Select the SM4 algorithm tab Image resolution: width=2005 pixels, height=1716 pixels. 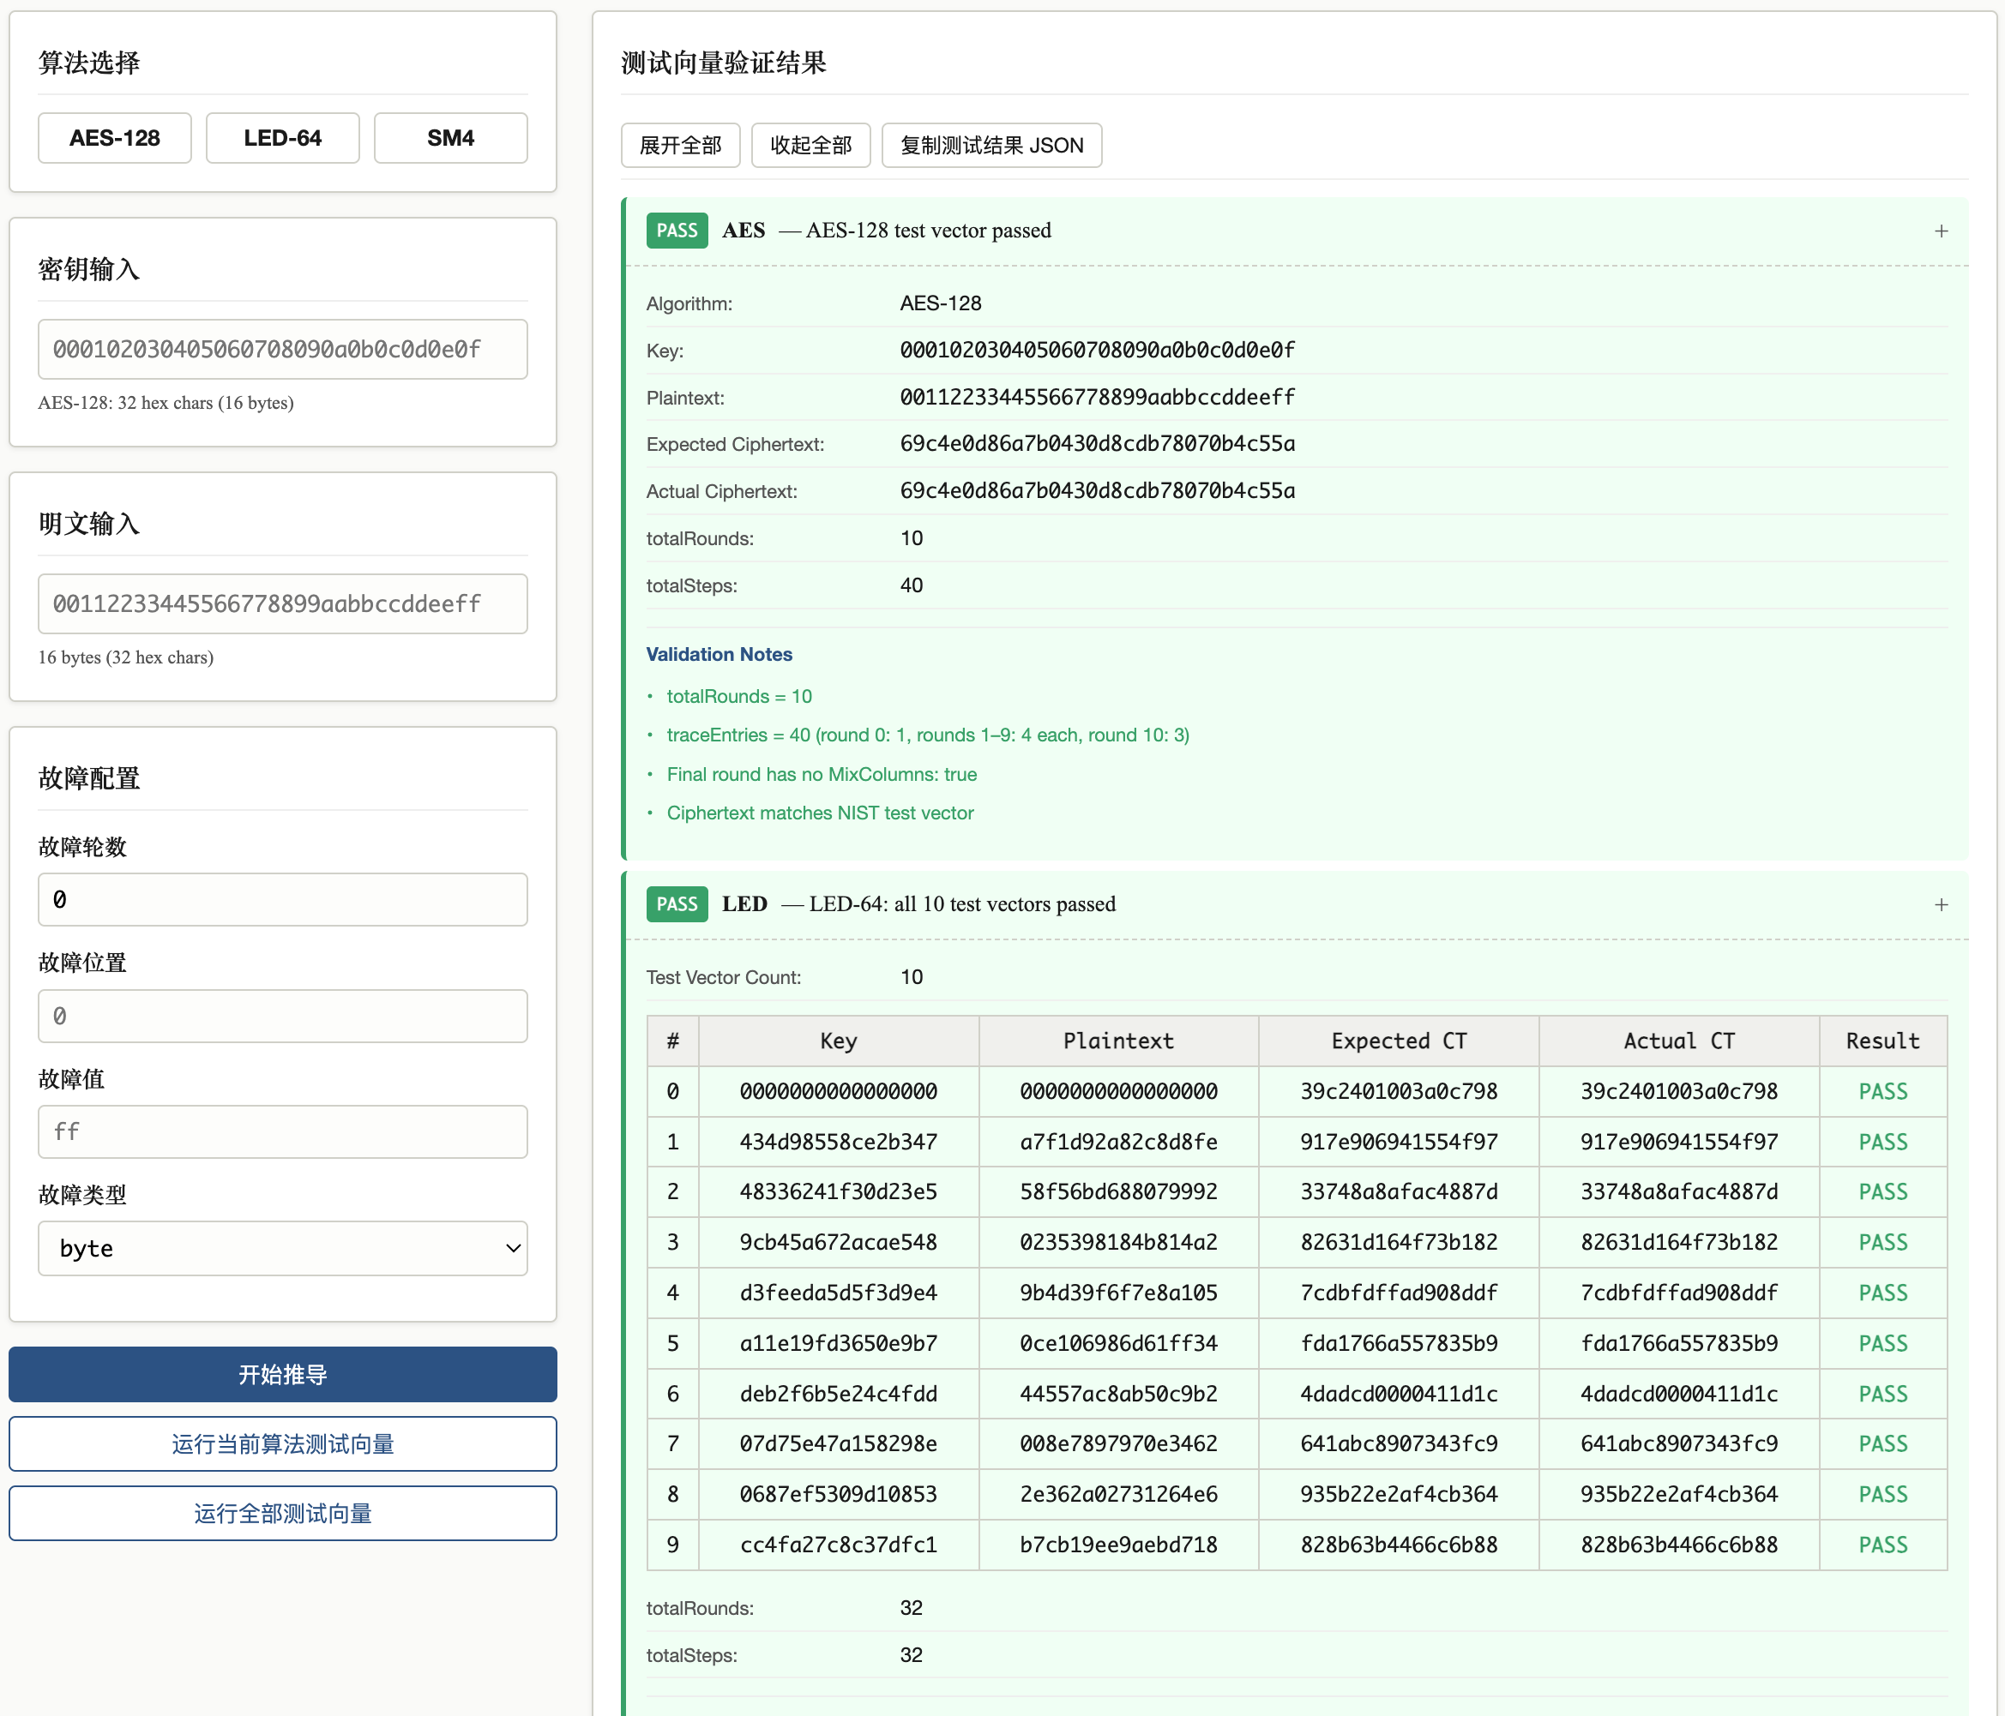[x=450, y=138]
